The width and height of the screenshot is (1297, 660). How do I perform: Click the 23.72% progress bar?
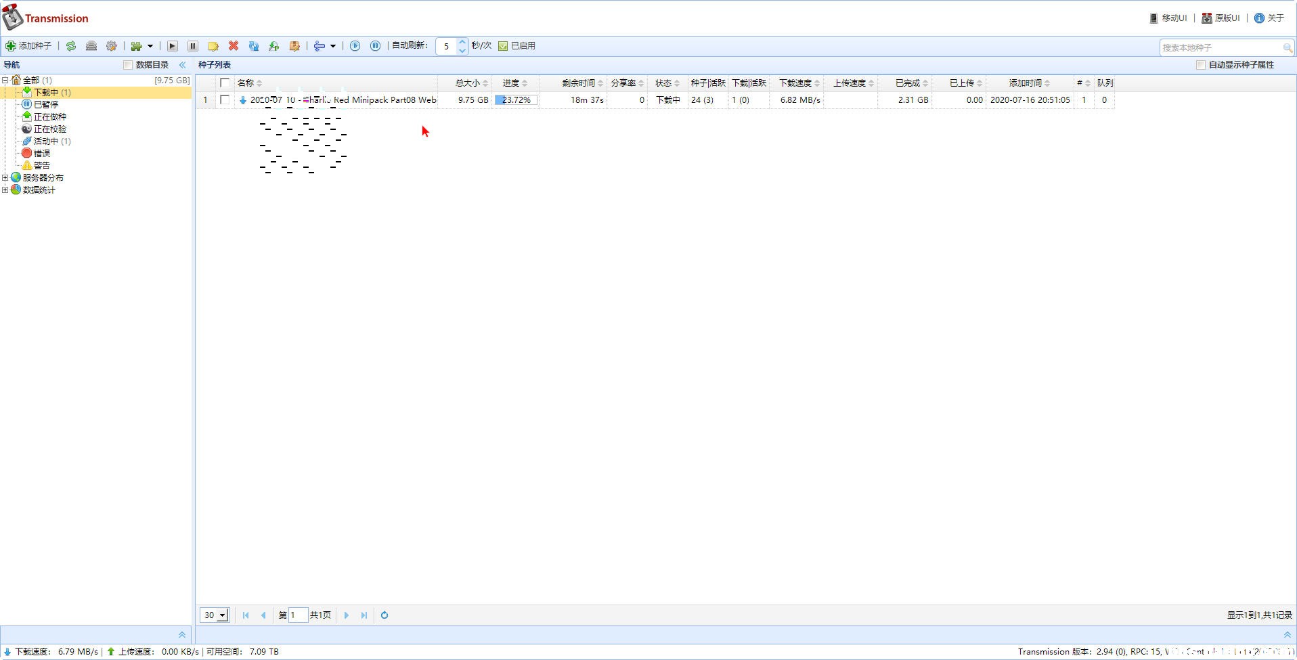pos(516,100)
